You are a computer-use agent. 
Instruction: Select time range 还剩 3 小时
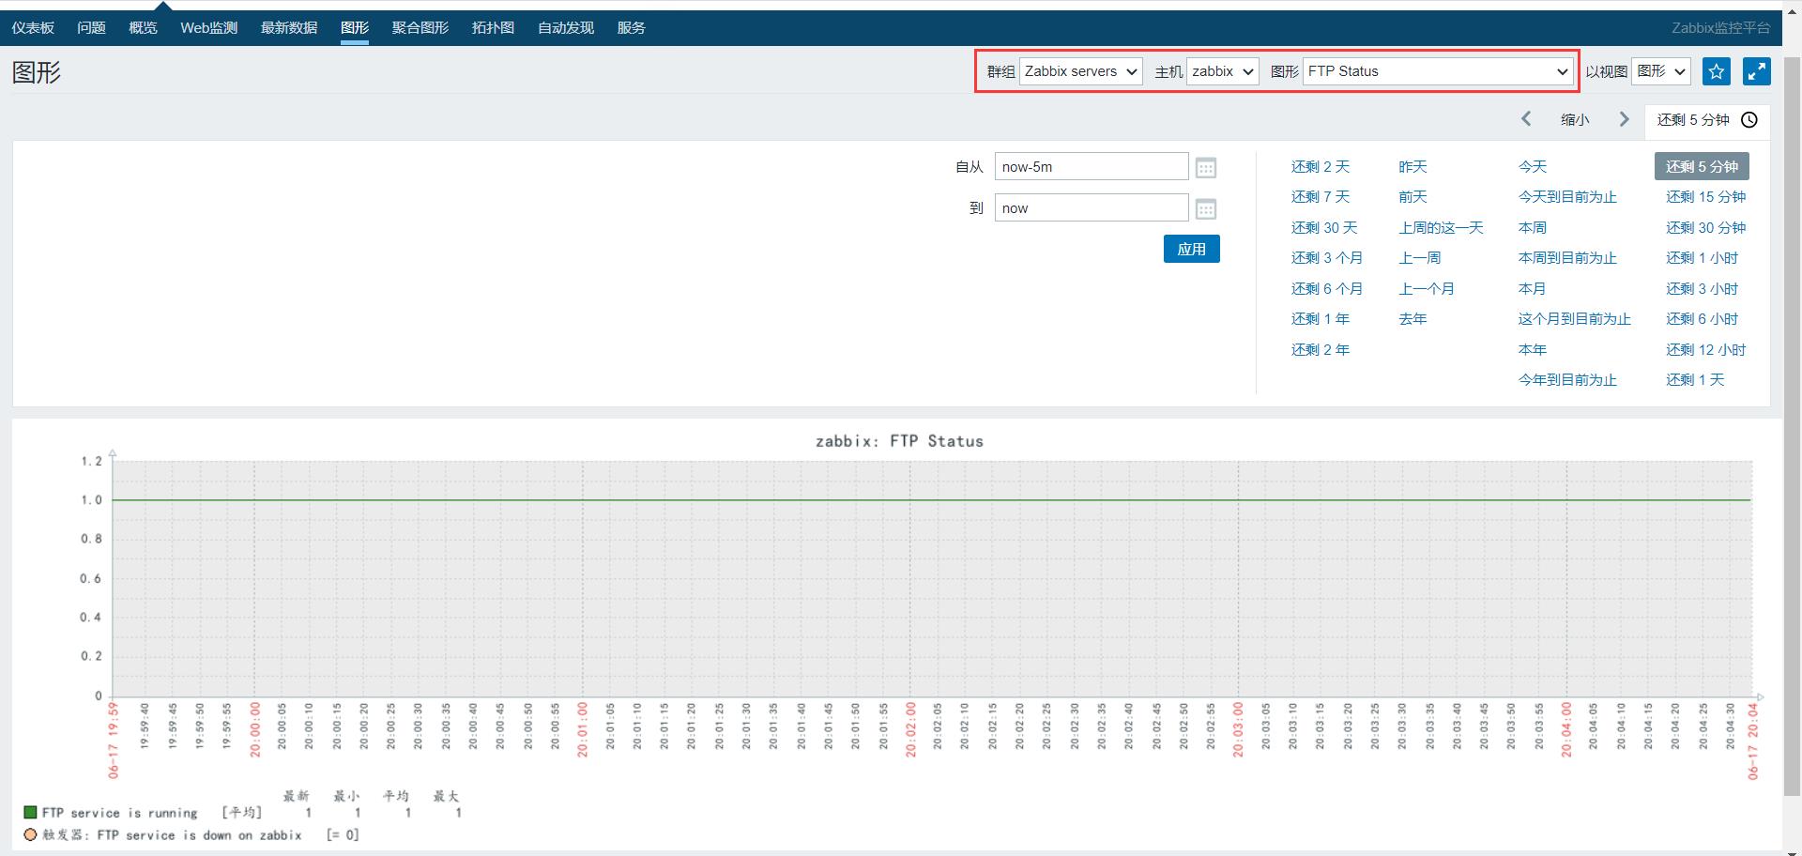pyautogui.click(x=1703, y=289)
